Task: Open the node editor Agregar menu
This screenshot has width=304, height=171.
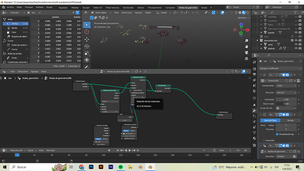Action: 34,71
